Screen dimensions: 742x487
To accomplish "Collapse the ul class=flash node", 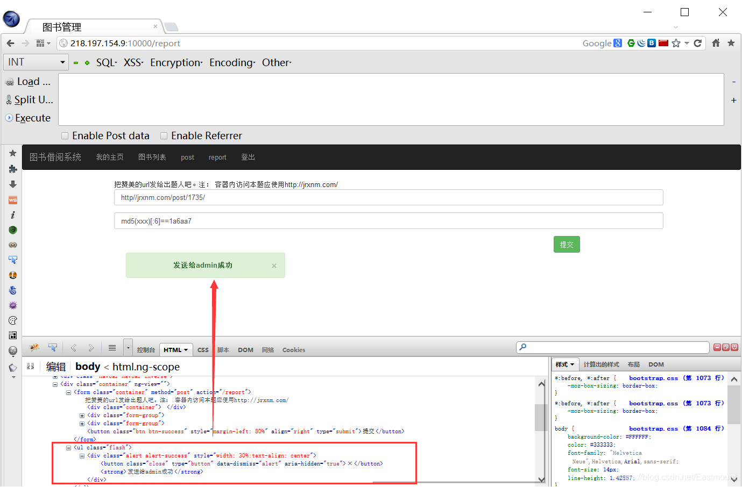I will [x=68, y=448].
